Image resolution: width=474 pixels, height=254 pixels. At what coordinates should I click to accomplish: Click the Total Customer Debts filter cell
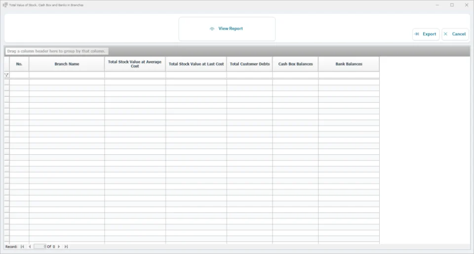pos(250,75)
